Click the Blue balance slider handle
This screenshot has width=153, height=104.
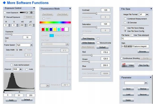(x=93, y=69)
